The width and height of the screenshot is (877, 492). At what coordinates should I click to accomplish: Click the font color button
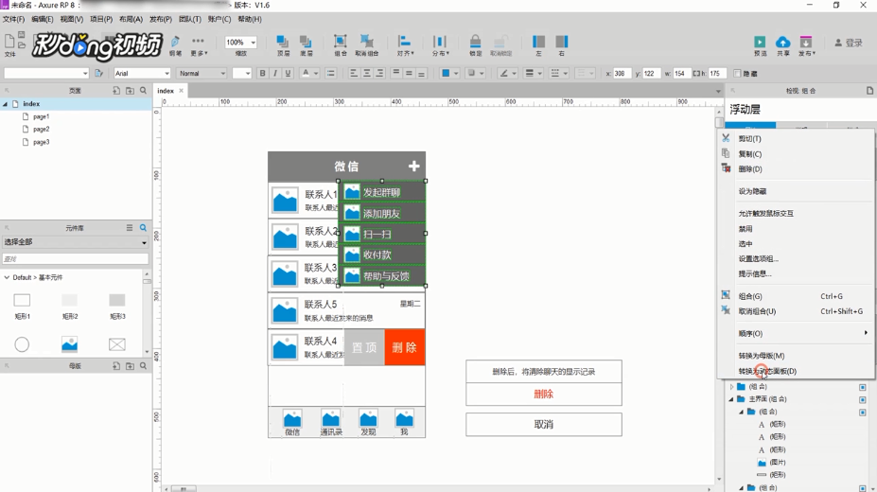click(306, 73)
